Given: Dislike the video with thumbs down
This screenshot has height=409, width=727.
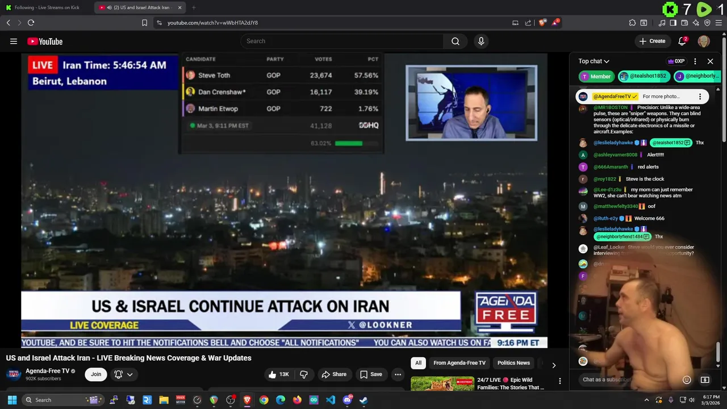Looking at the screenshot, I should tap(304, 374).
